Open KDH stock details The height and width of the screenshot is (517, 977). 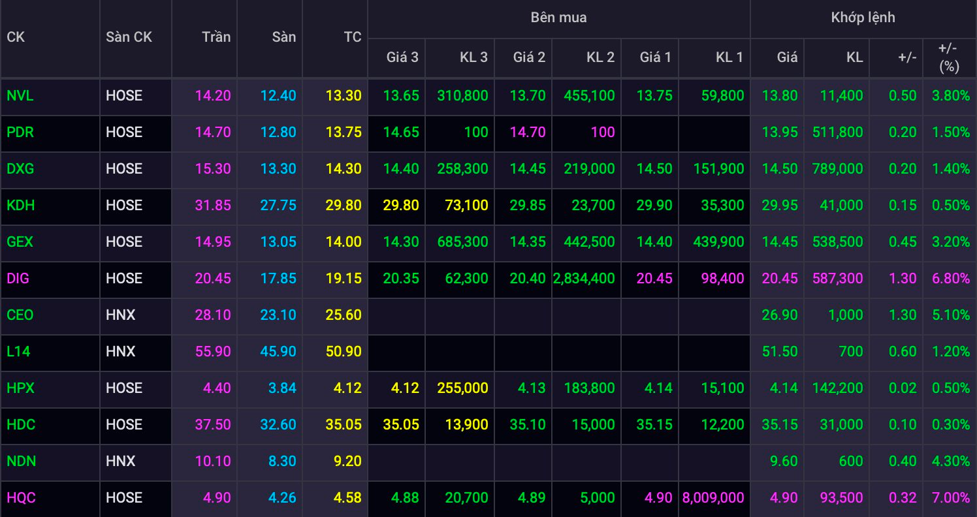pos(20,206)
